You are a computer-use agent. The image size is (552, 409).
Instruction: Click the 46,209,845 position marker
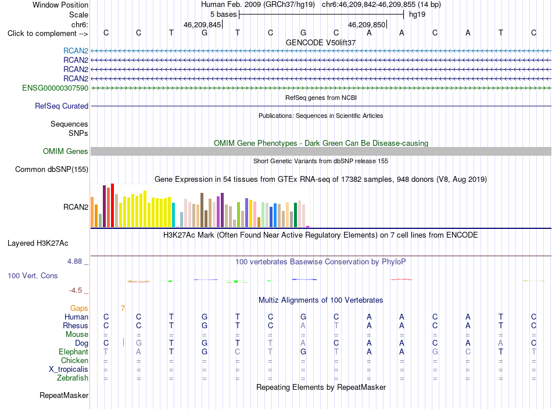coord(202,24)
